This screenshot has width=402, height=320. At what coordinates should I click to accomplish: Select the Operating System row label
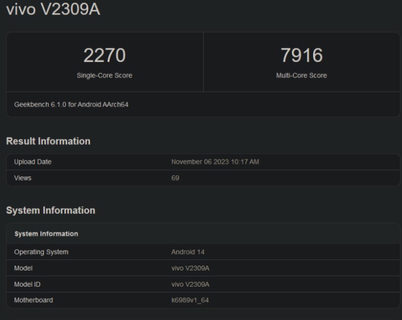pyautogui.click(x=41, y=252)
